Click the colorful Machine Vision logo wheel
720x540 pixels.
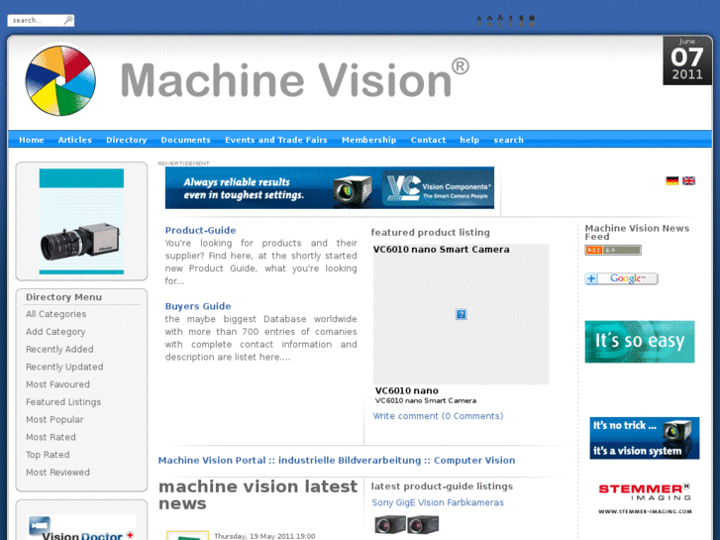click(60, 80)
